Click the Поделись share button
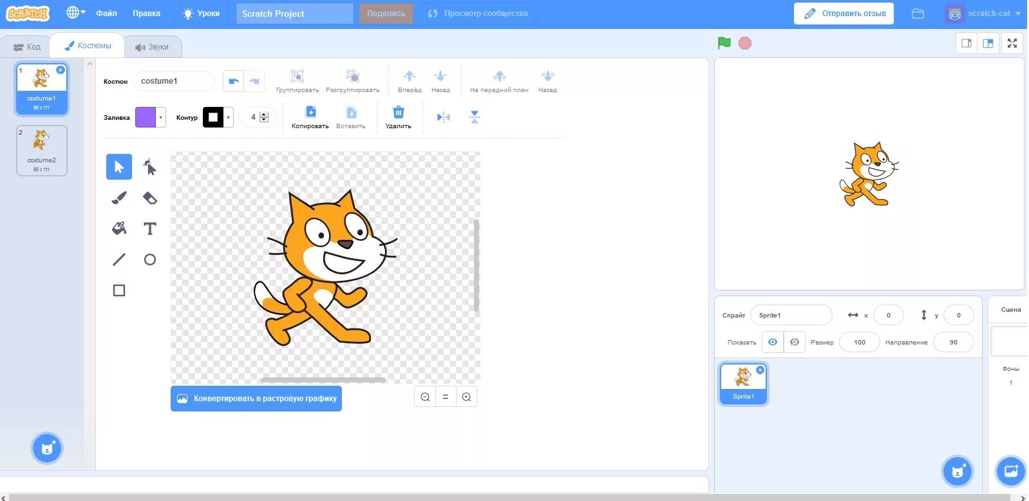This screenshot has height=501, width=1029. coord(386,14)
